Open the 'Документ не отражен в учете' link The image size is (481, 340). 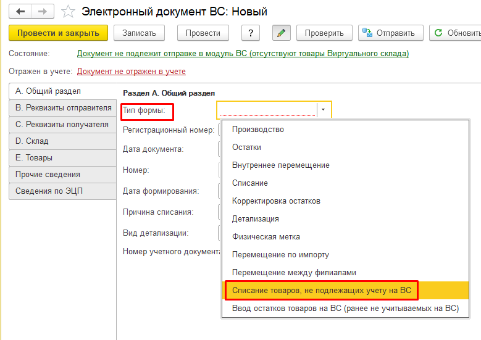click(132, 72)
